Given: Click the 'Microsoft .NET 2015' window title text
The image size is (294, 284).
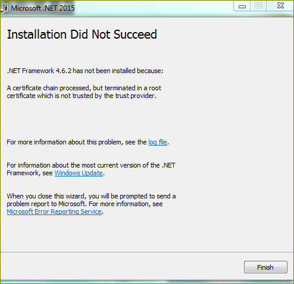Looking at the screenshot, I should [x=43, y=8].
